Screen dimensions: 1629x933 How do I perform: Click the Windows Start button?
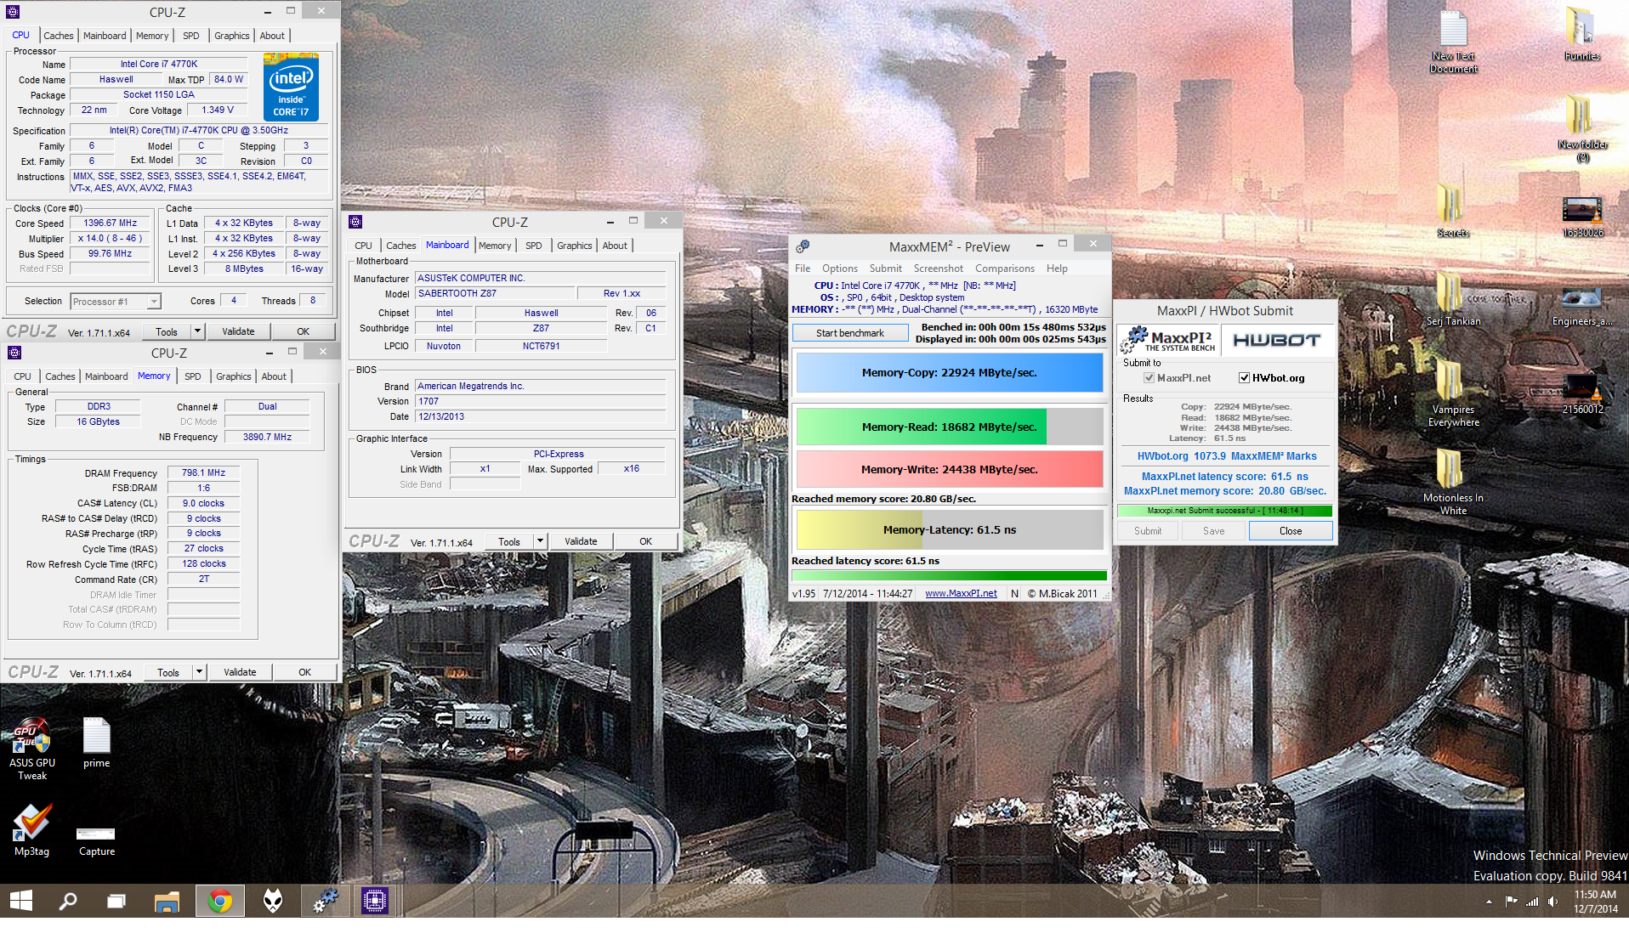[20, 901]
